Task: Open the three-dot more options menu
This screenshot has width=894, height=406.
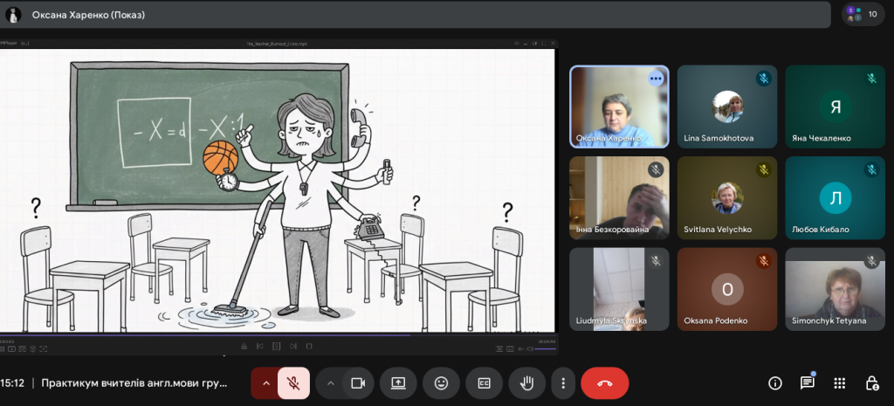Action: 564,382
